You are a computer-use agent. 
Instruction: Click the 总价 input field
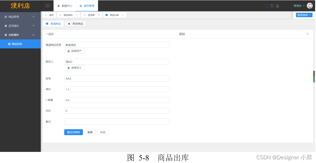point(117,111)
